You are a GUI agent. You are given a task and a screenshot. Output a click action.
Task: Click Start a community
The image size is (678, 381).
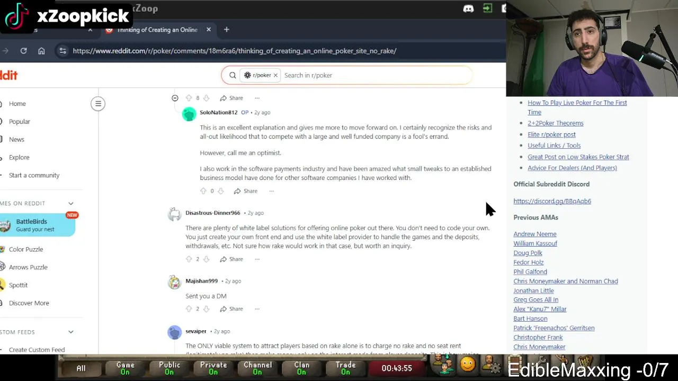pyautogui.click(x=34, y=175)
